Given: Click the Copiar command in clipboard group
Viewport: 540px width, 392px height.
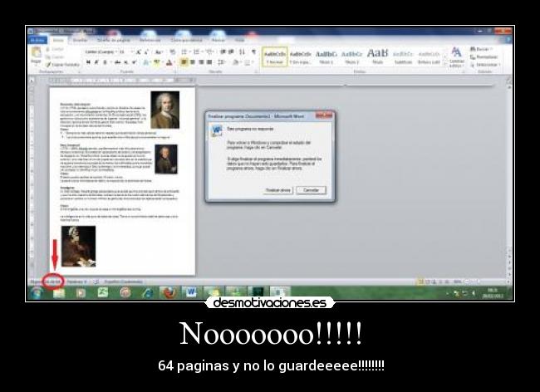Looking at the screenshot, I should click(55, 57).
